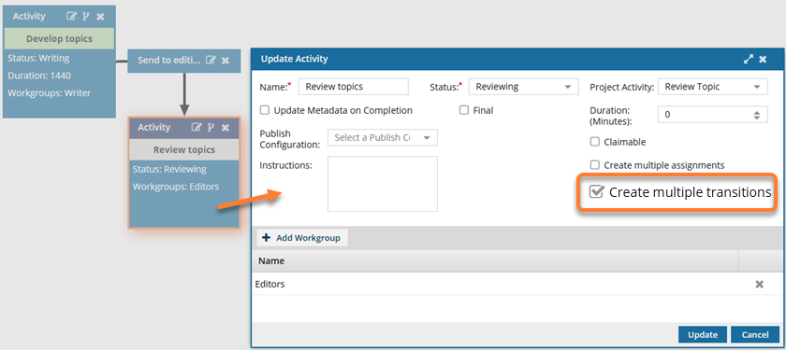Click the Duration field showing 0
The height and width of the screenshot is (350, 786).
click(x=712, y=115)
